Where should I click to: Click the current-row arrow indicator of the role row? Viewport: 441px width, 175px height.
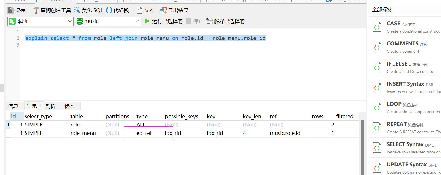coord(9,125)
